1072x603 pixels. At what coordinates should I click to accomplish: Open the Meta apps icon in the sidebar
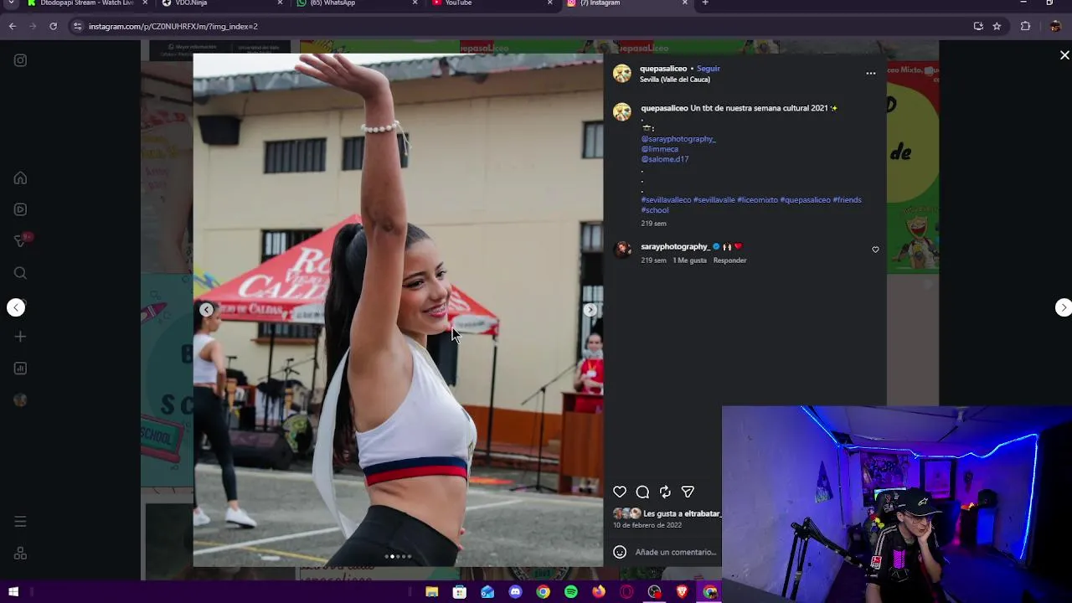(20, 554)
